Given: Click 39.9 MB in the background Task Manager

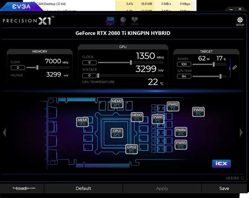Looking at the screenshot, I should click(x=147, y=4).
